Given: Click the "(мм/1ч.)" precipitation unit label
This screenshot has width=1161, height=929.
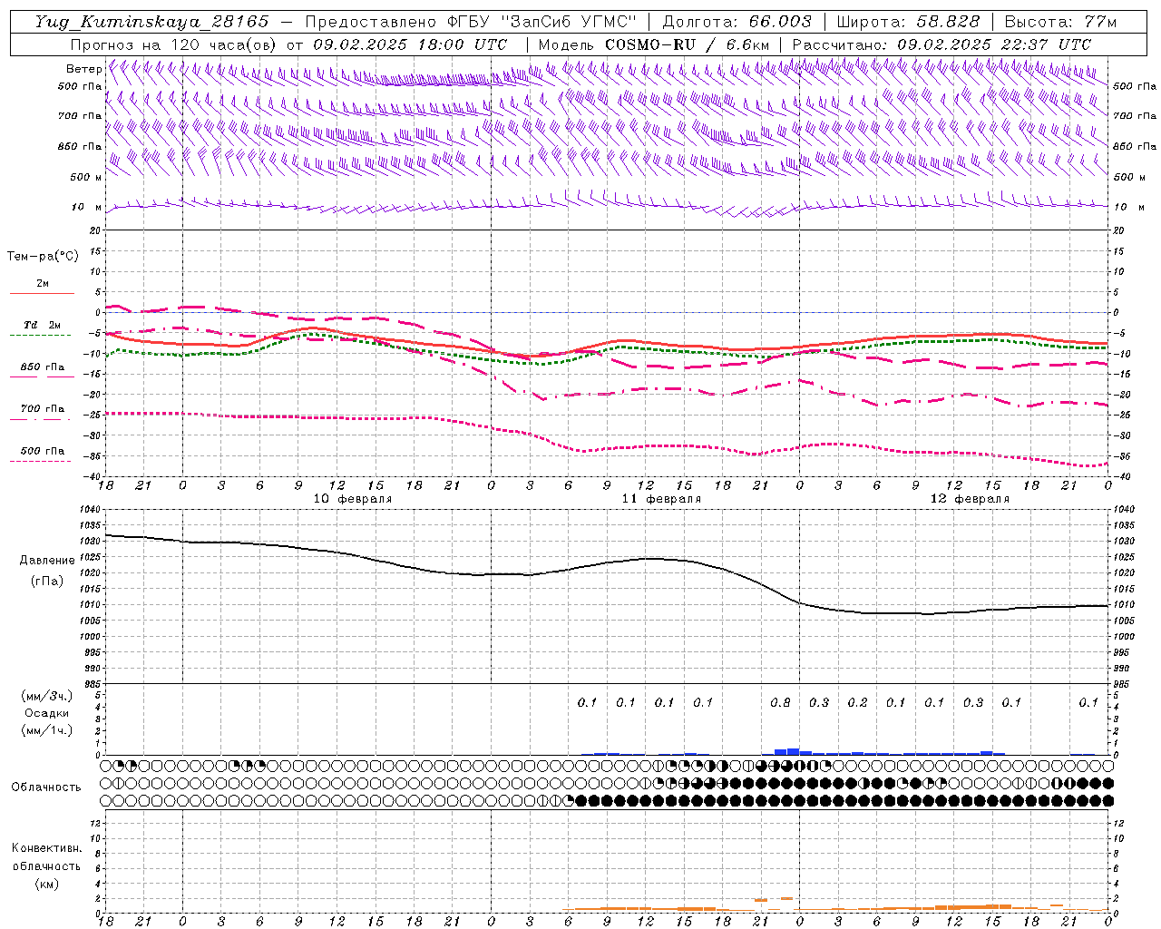Looking at the screenshot, I should tap(47, 730).
